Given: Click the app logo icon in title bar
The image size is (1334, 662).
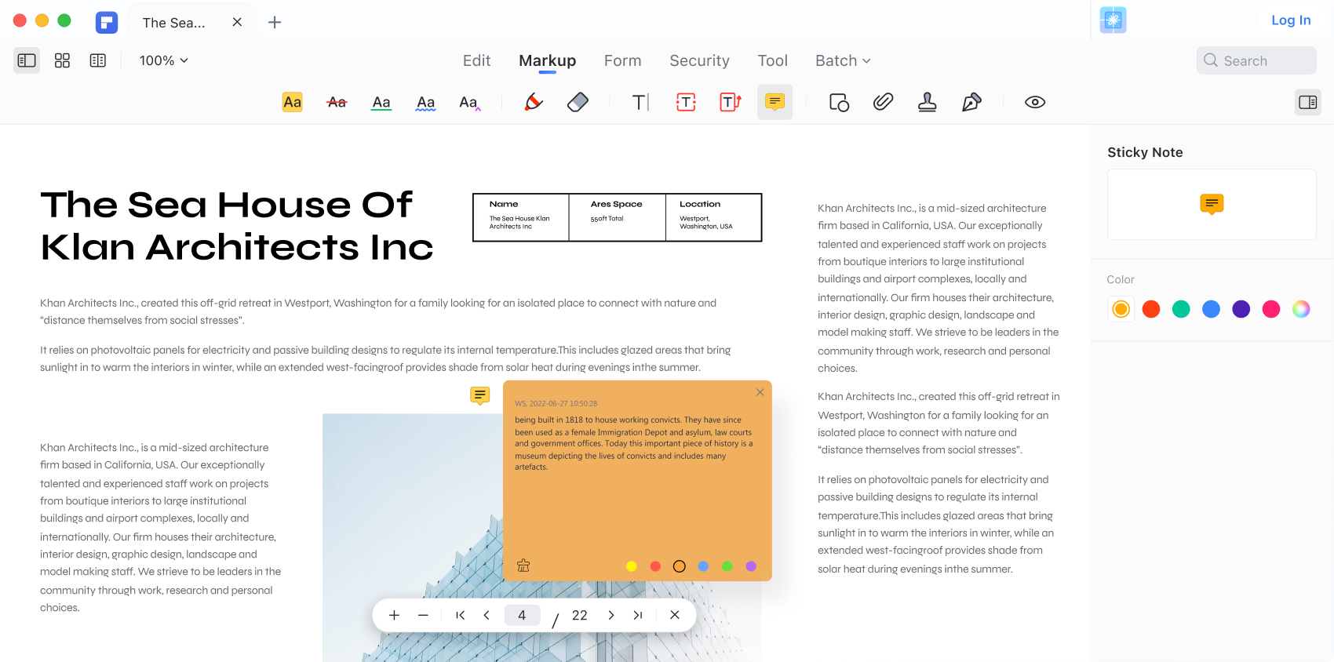Looking at the screenshot, I should [x=107, y=22].
